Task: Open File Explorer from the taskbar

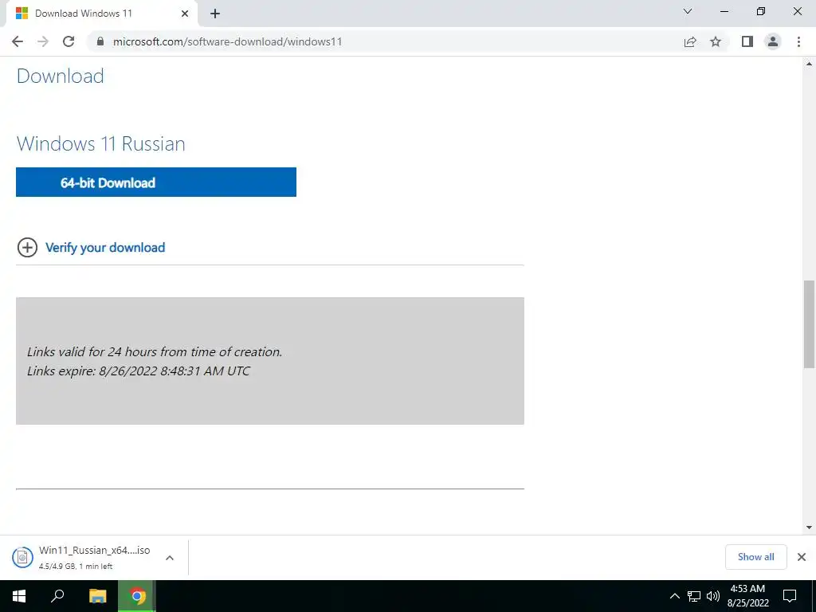Action: pos(97,596)
